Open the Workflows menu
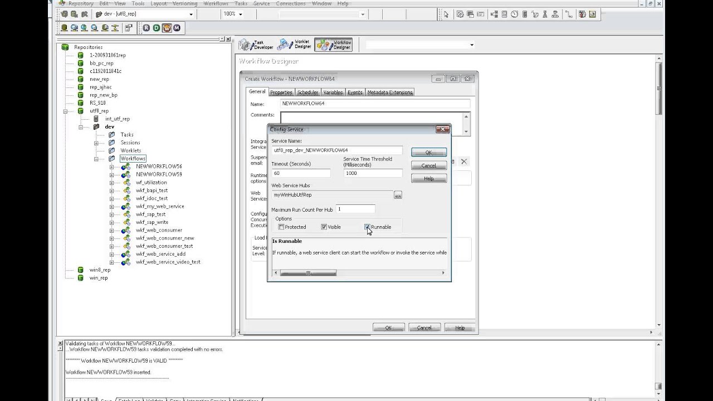This screenshot has height=401, width=713. [x=216, y=3]
